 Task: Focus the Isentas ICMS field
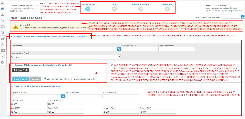point(121,112)
